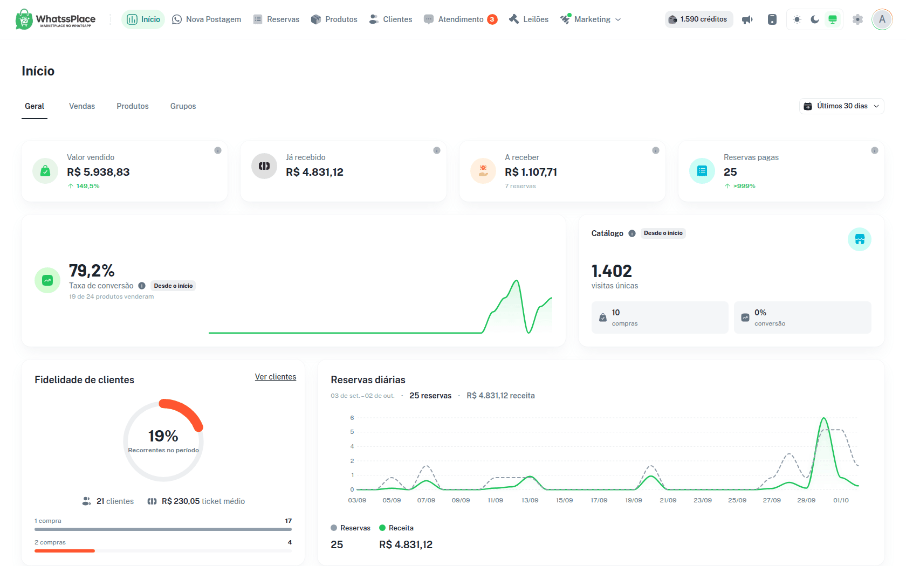Toggle Receita series in chart legend

(x=396, y=528)
